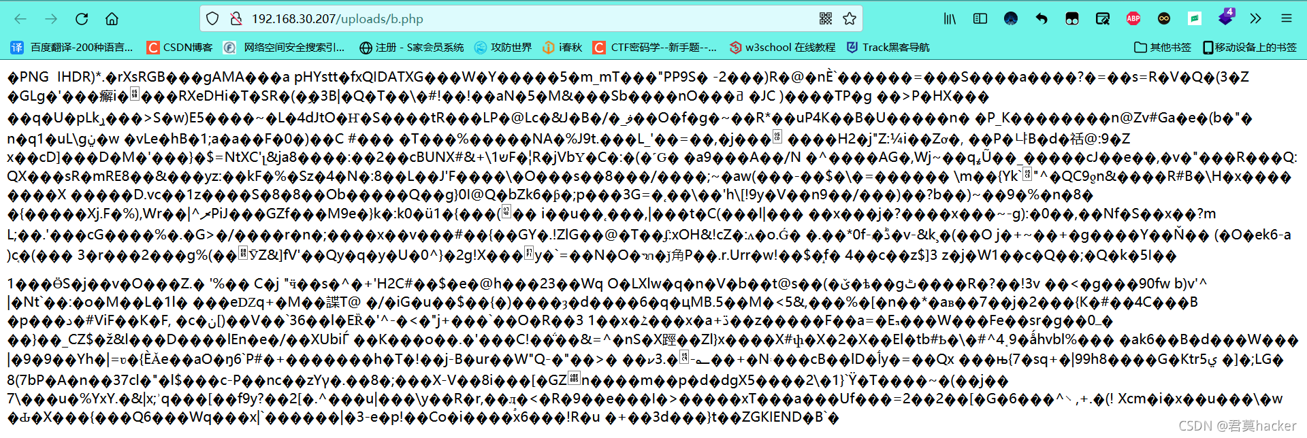Open the 攻防世界 bookmark

pos(503,47)
